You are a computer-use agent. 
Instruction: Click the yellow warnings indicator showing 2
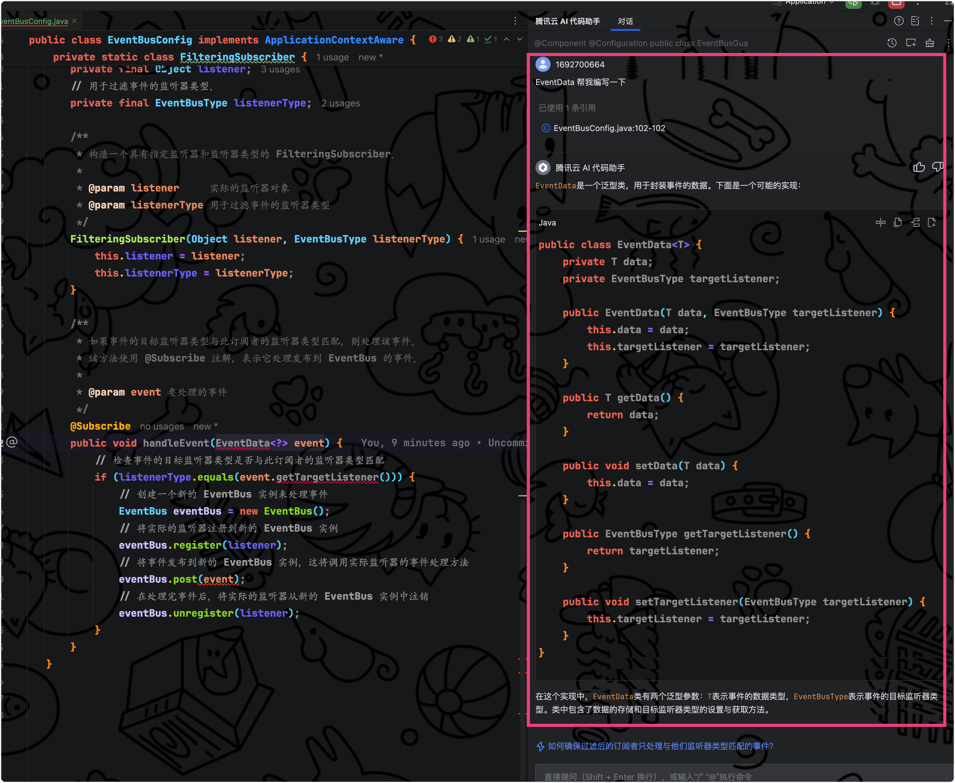coord(454,39)
